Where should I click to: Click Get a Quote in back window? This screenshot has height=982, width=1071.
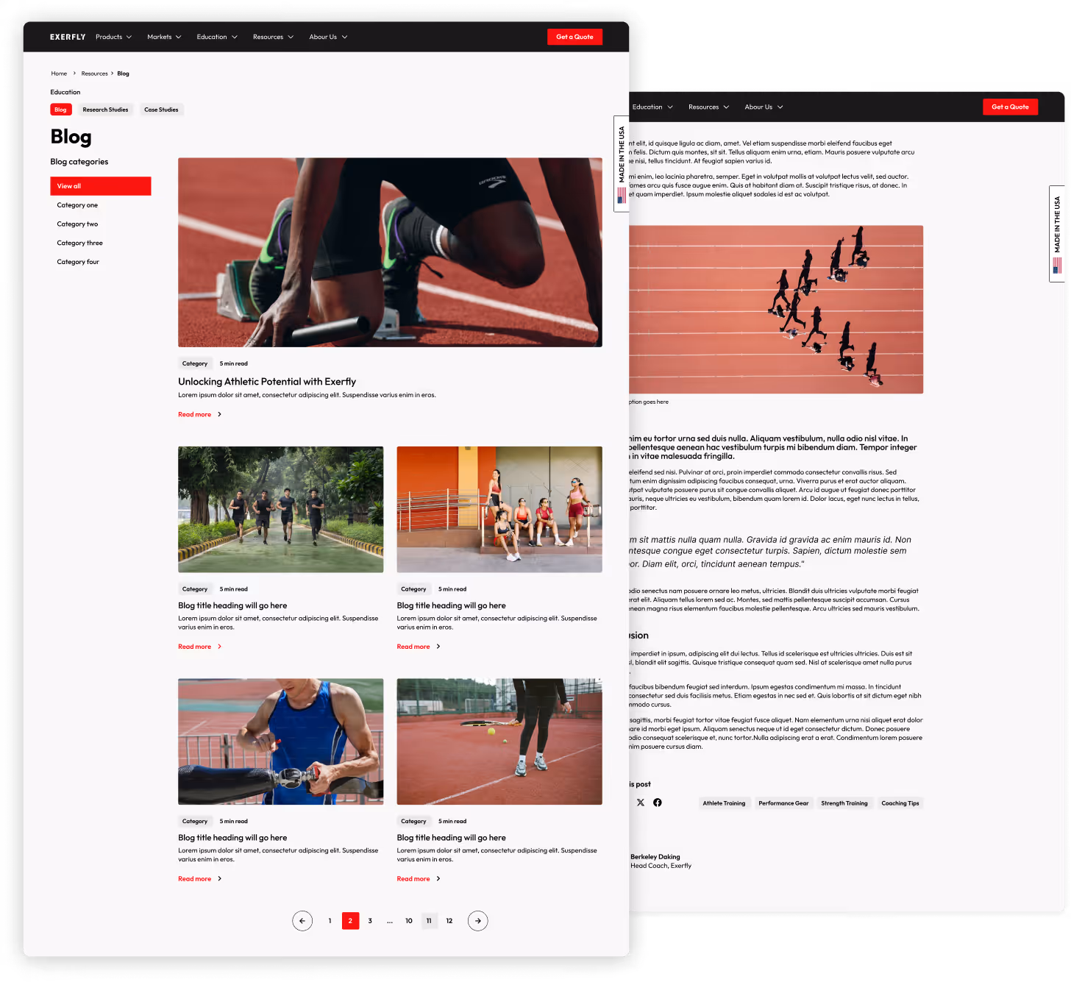(1010, 107)
